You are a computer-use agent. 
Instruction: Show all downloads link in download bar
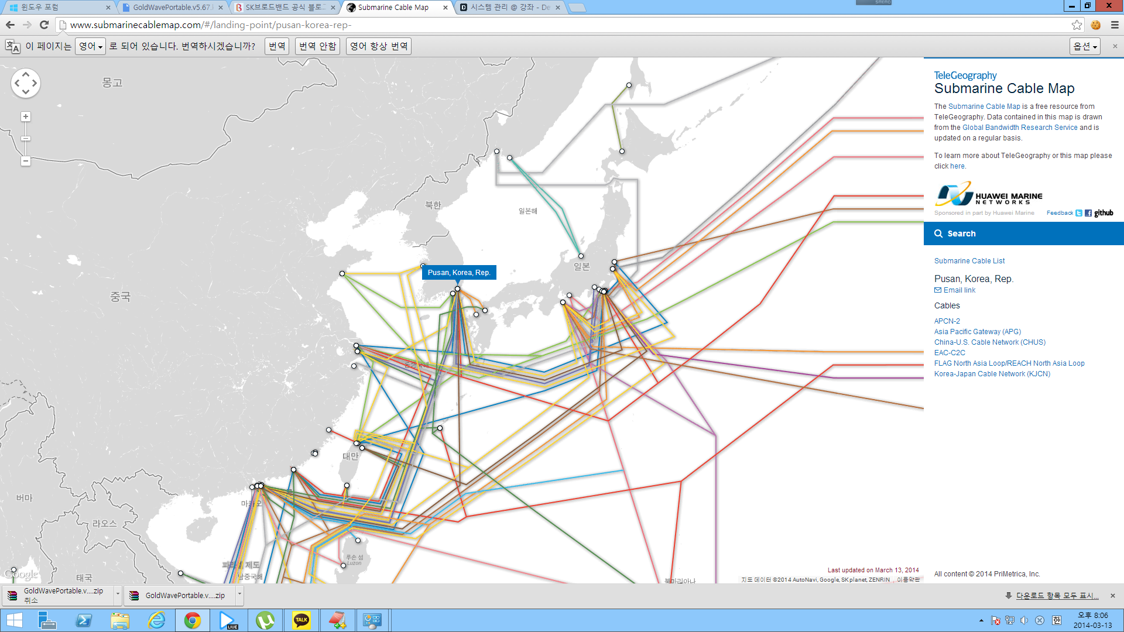click(x=1057, y=596)
